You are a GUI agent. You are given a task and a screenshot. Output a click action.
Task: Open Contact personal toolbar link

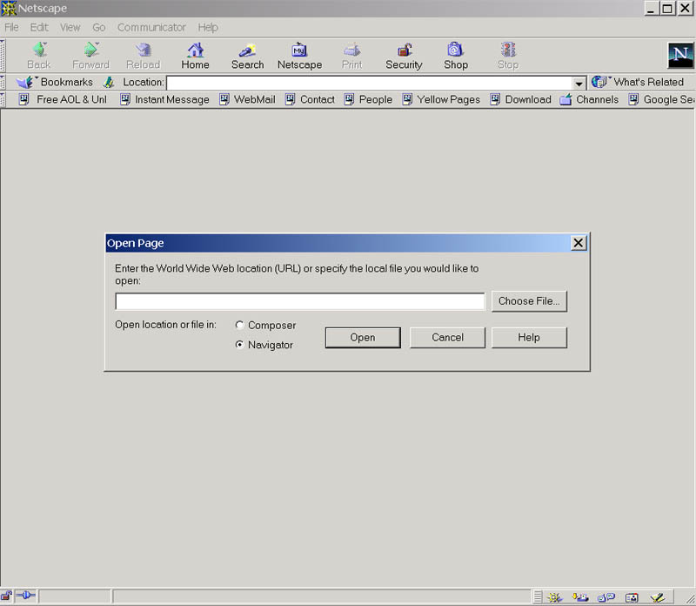tap(310, 99)
